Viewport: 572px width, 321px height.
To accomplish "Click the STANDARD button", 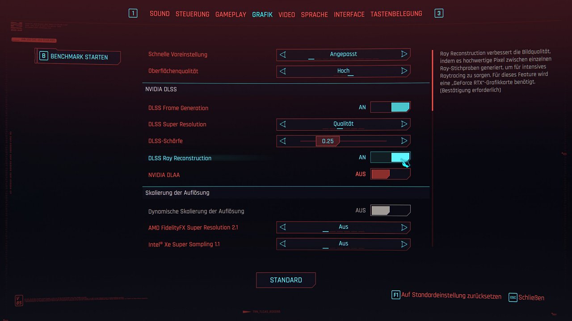I will click(286, 280).
